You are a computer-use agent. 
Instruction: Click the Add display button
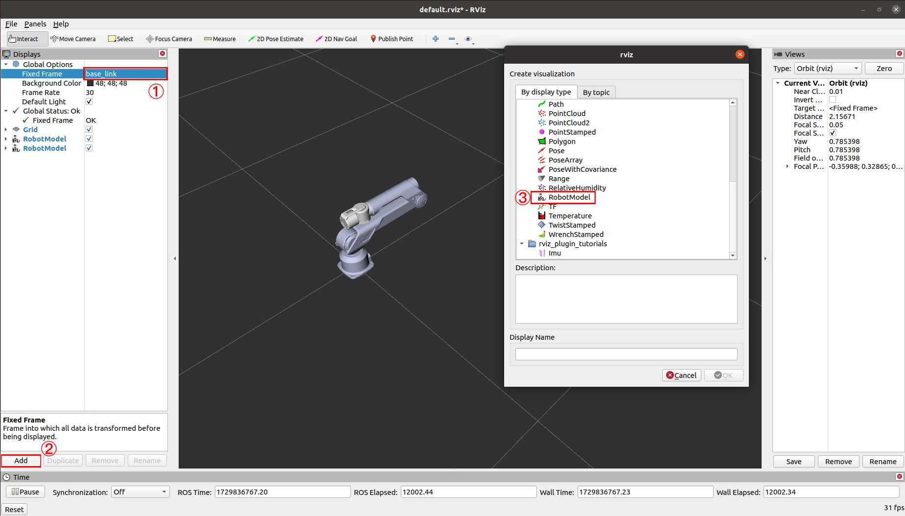coord(21,461)
